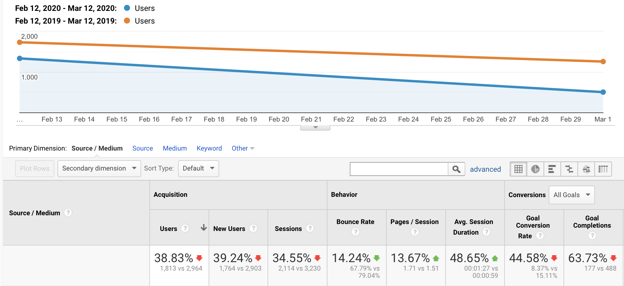Open help icon next to New Users
This screenshot has width=624, height=286.
click(x=253, y=228)
